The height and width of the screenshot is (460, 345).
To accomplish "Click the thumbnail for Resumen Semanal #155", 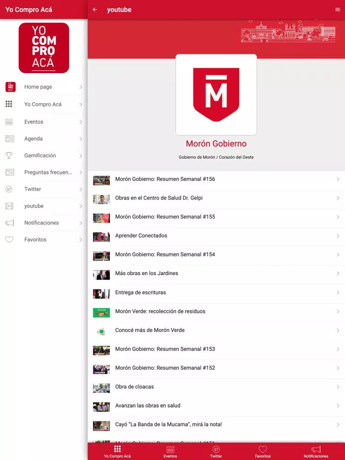I will point(102,218).
